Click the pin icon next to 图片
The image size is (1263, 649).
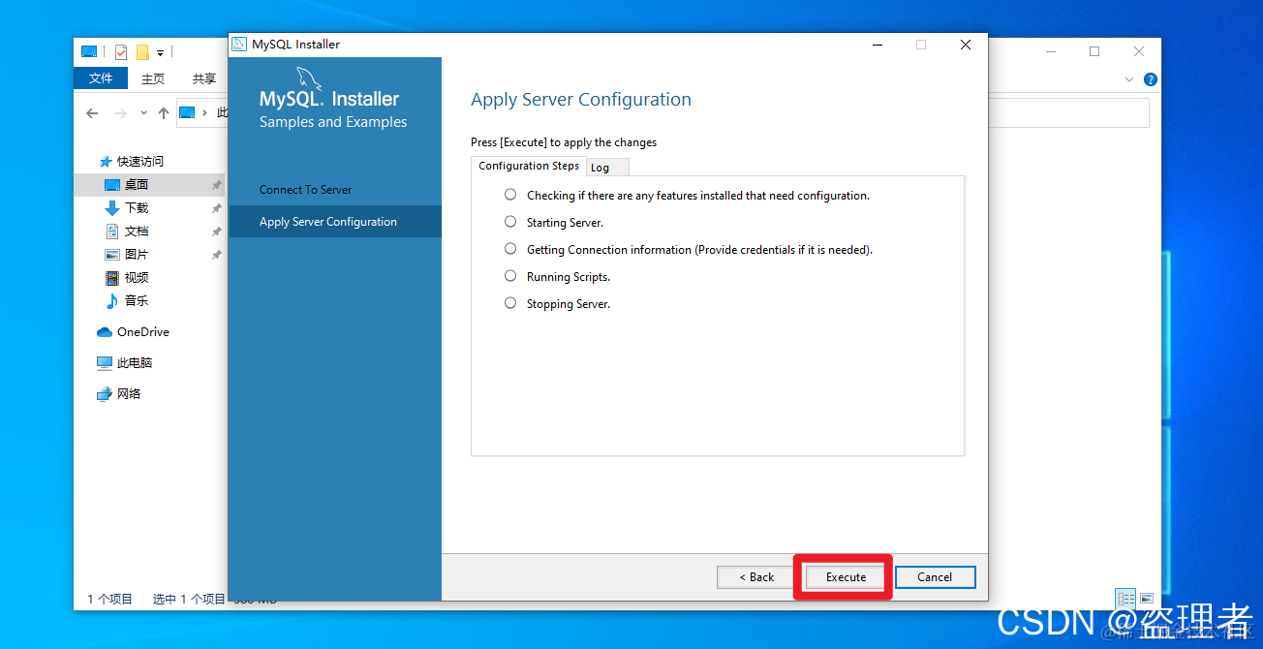tap(217, 255)
